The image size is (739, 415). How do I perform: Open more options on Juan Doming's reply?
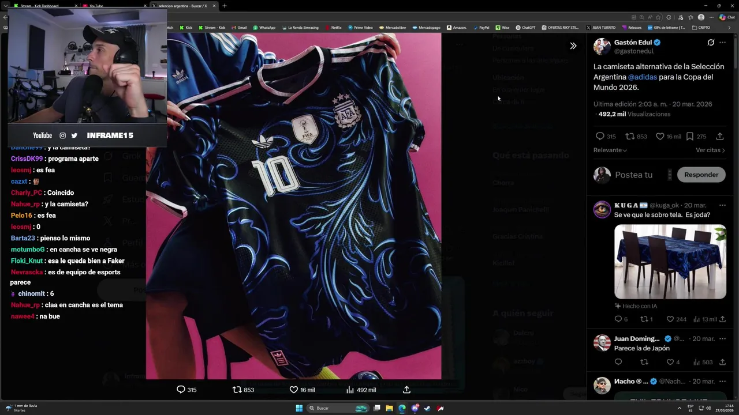click(x=722, y=338)
